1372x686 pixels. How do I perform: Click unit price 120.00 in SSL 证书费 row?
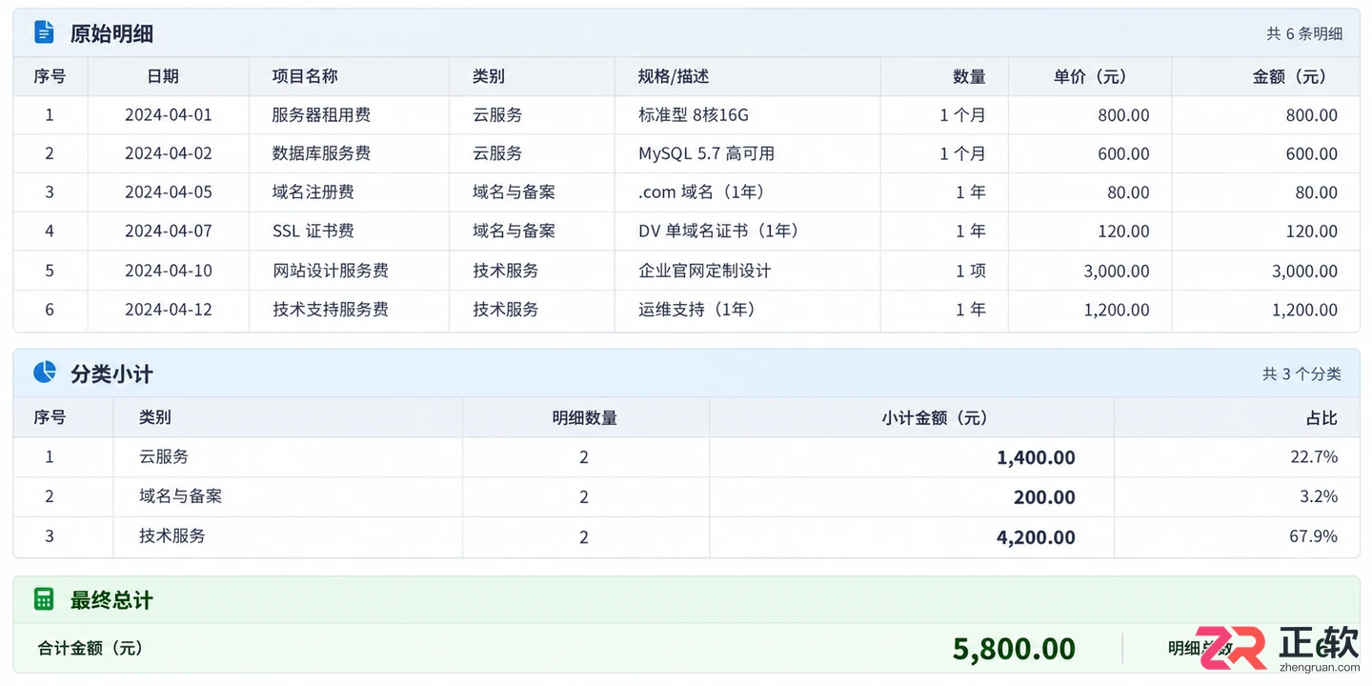click(1123, 231)
